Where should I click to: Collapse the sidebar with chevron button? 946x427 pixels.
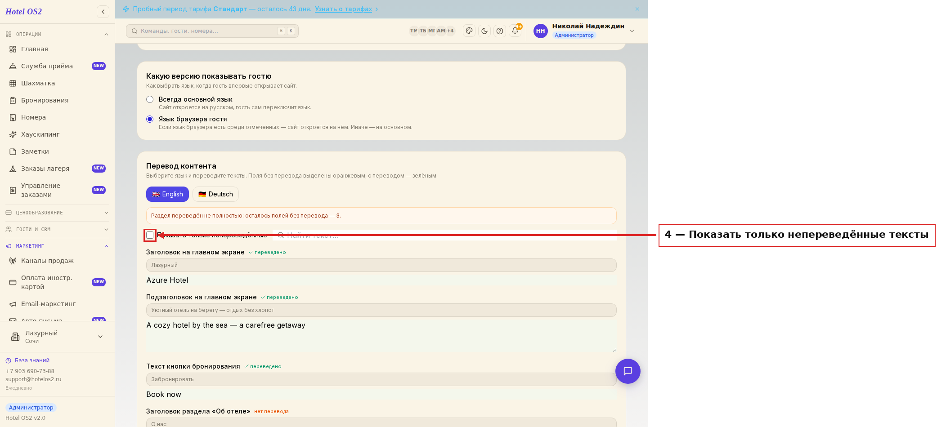103,12
